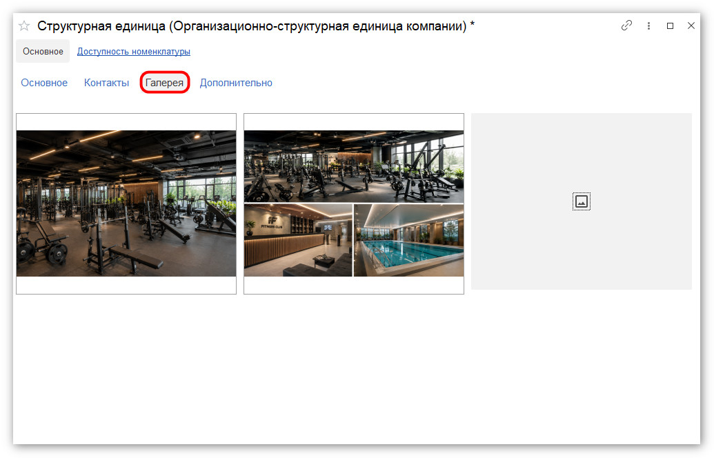Click the top gym equipment picture in the collage
Screen dimensions: 714x458
pos(354,167)
